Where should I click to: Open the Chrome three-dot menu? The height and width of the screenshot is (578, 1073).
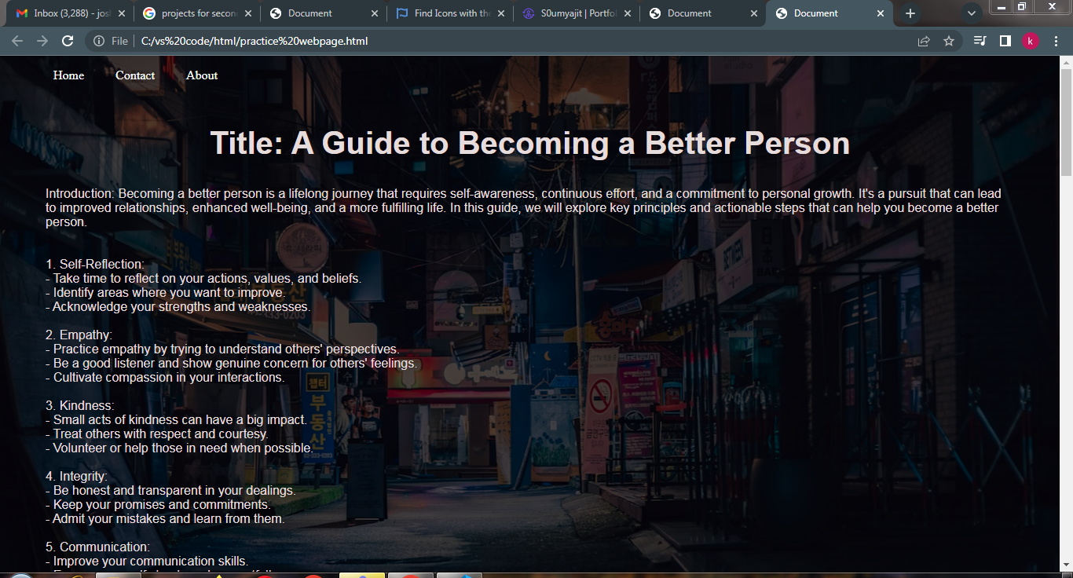click(x=1056, y=41)
